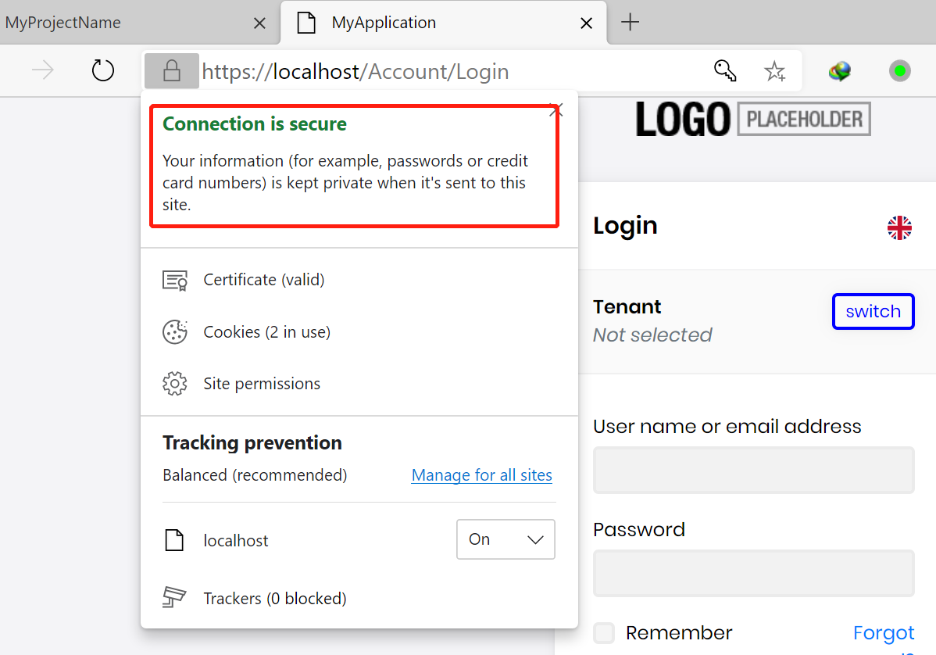Reload the page with the refresh icon
Screen dimensions: 936x655
(x=103, y=71)
